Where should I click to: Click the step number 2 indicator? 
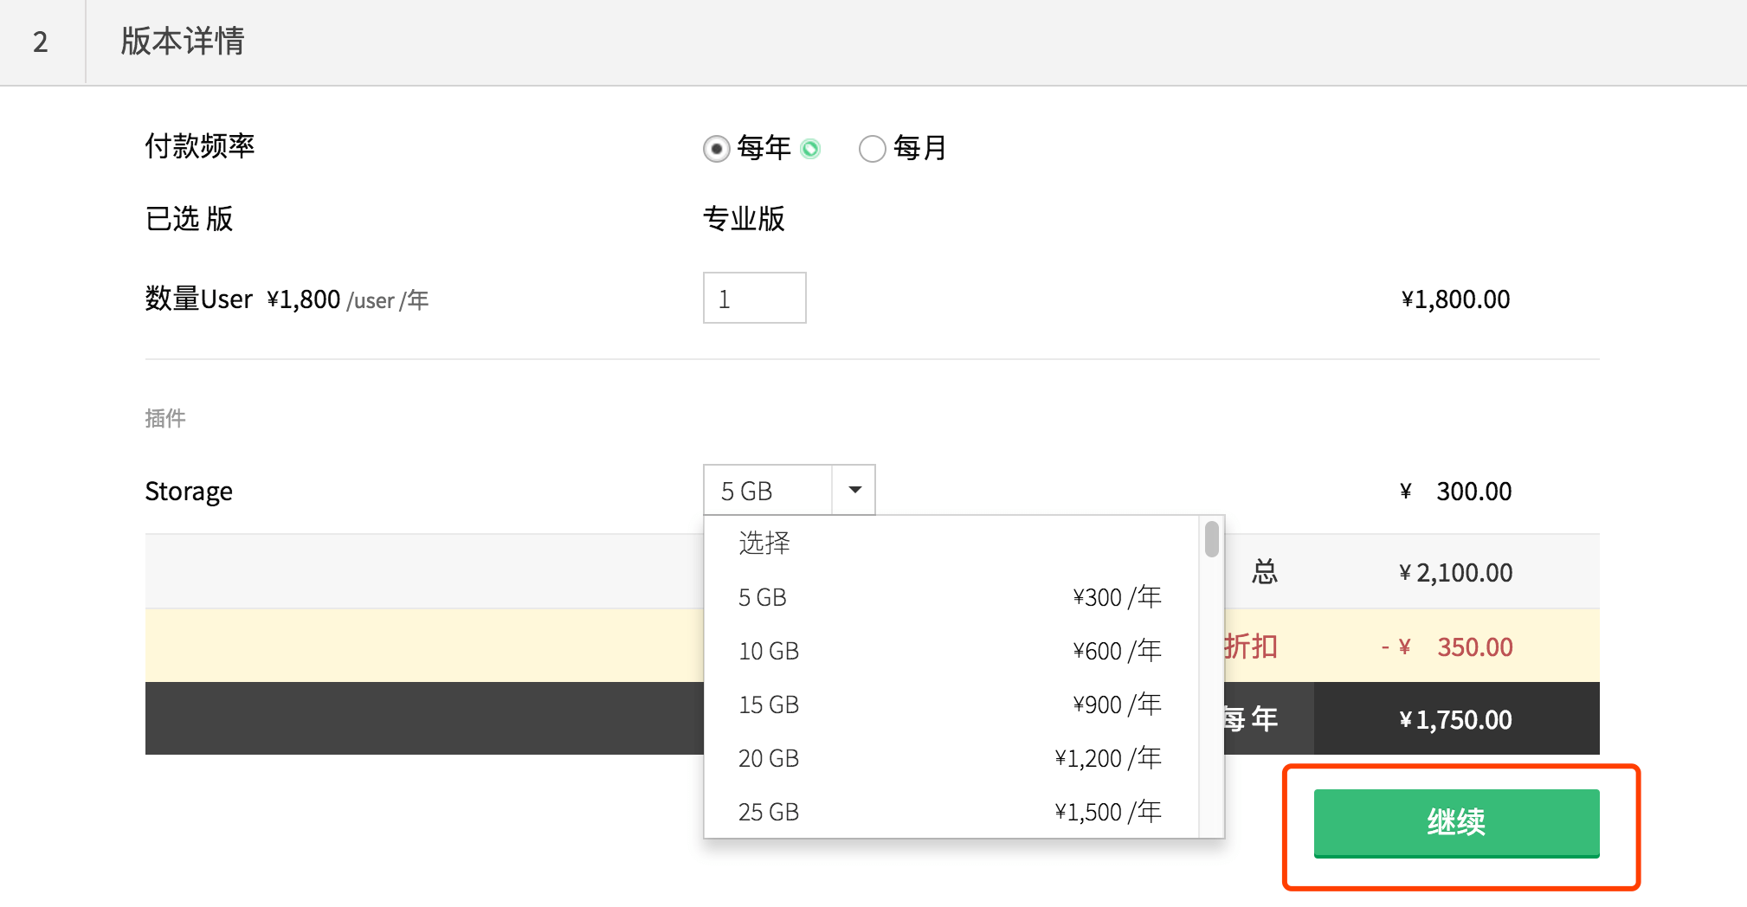(x=41, y=42)
